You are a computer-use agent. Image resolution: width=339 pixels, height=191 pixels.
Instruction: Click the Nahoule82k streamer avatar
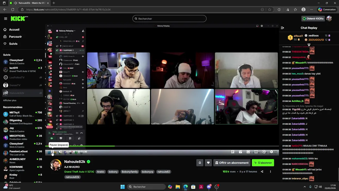tap(56, 165)
